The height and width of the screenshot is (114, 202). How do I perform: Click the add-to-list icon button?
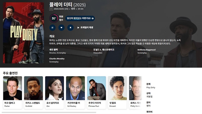click(x=53, y=28)
